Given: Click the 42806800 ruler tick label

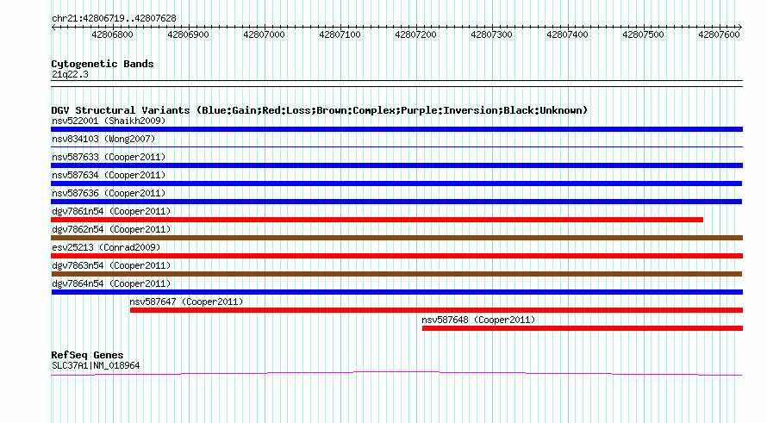Looking at the screenshot, I should tap(112, 34).
